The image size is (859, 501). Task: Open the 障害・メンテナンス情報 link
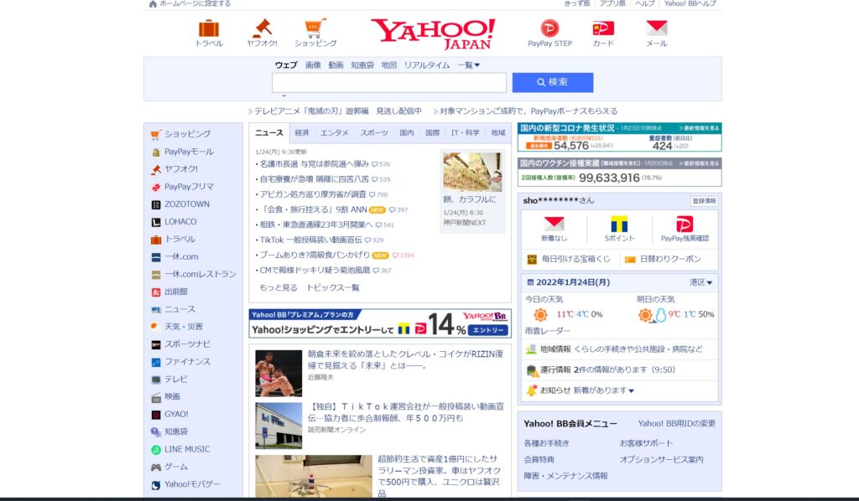point(565,476)
